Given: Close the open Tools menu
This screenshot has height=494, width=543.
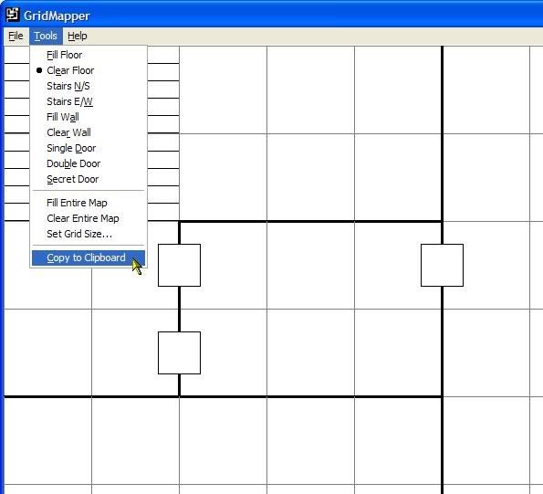Looking at the screenshot, I should coord(46,36).
